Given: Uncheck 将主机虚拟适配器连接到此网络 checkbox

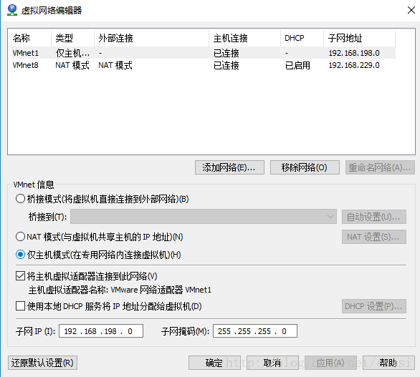Looking at the screenshot, I should [20, 276].
